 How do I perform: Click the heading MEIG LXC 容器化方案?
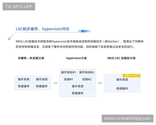click(121, 58)
